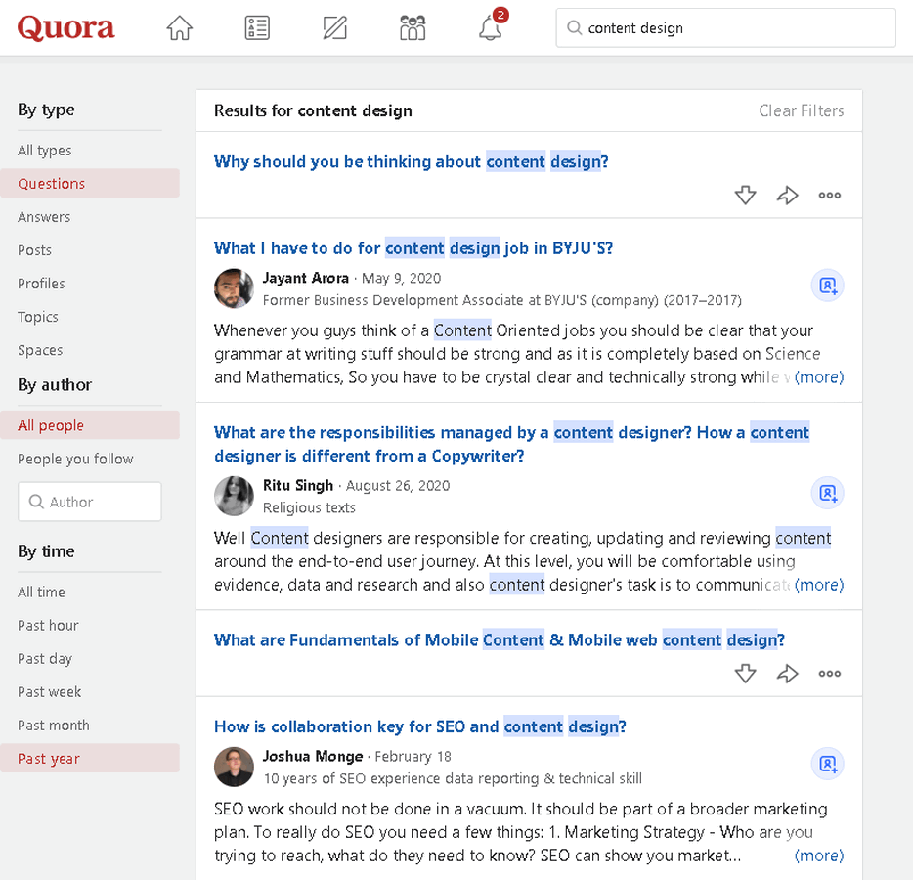Choose 'Past week' time filter
The width and height of the screenshot is (913, 880).
pos(49,692)
